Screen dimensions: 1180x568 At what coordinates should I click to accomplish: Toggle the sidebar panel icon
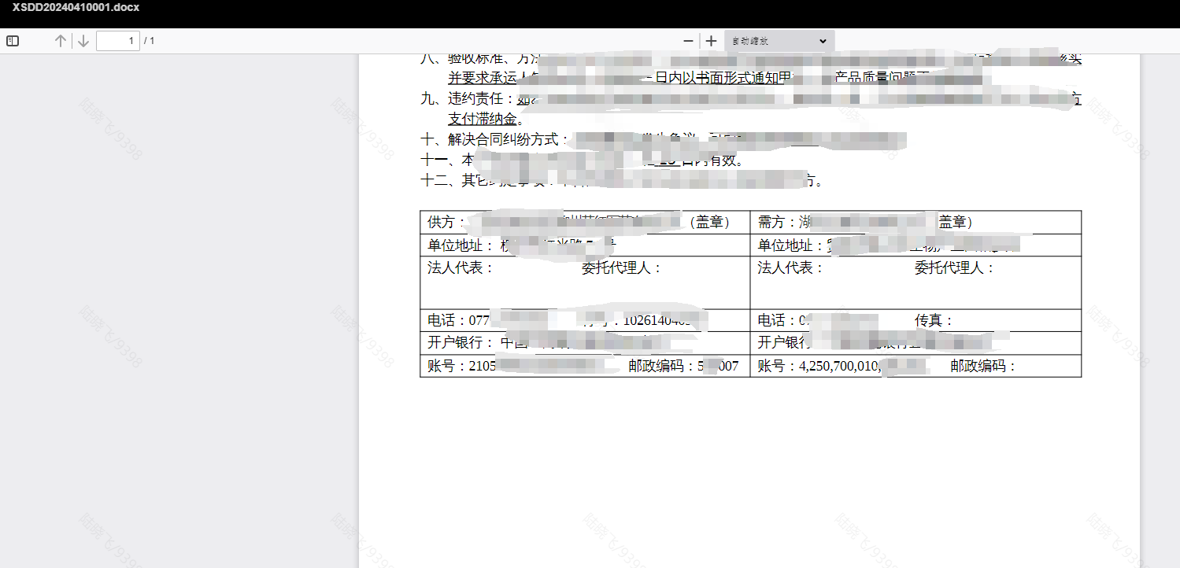[13, 41]
